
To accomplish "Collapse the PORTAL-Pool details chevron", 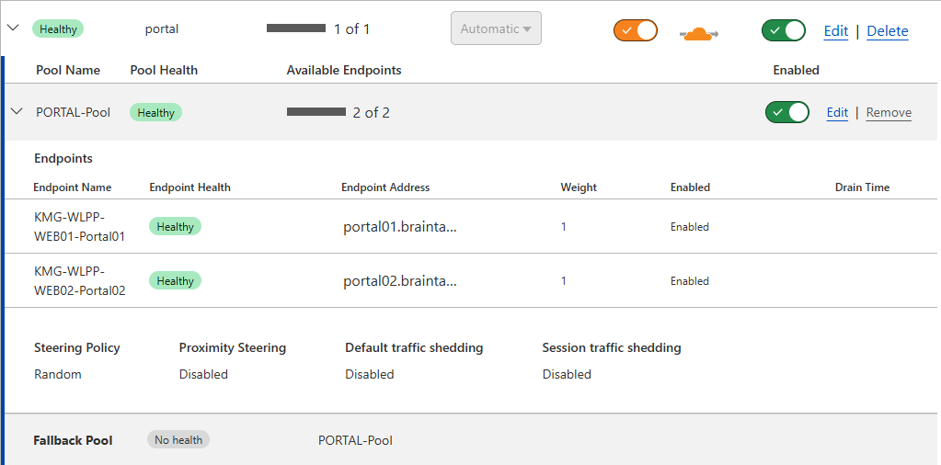I will (x=17, y=112).
